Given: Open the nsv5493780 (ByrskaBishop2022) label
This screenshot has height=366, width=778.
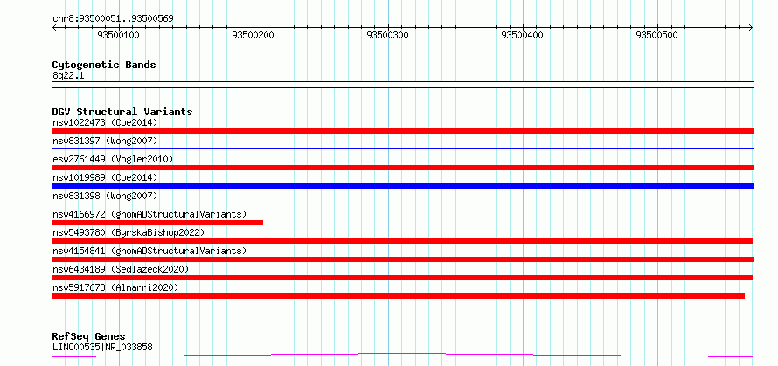Looking at the screenshot, I should 129,232.
